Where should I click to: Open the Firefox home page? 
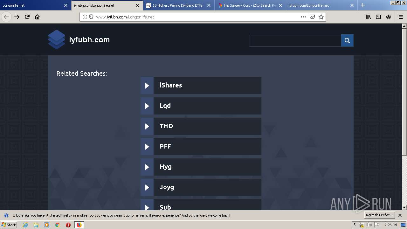tap(37, 17)
